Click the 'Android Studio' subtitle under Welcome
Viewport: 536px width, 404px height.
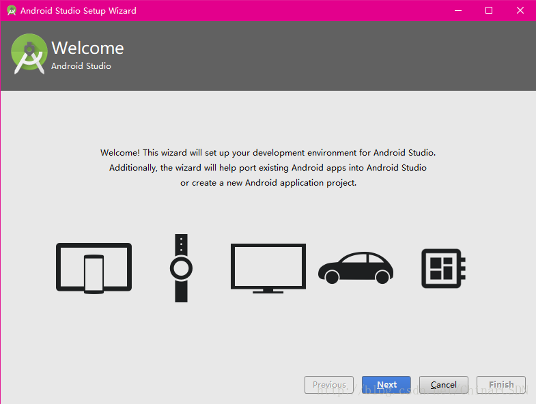(x=81, y=66)
